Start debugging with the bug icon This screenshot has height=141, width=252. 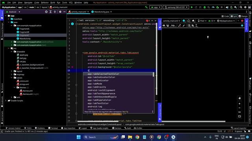coord(205,7)
